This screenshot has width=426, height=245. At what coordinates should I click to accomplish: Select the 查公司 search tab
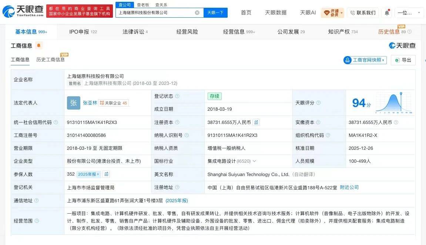(x=125, y=5)
